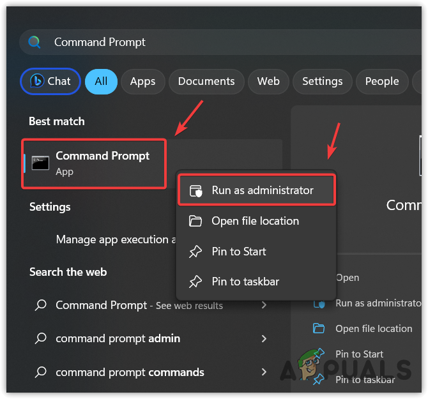
Task: Expand chevron for Command Prompt web results
Action: tap(264, 305)
